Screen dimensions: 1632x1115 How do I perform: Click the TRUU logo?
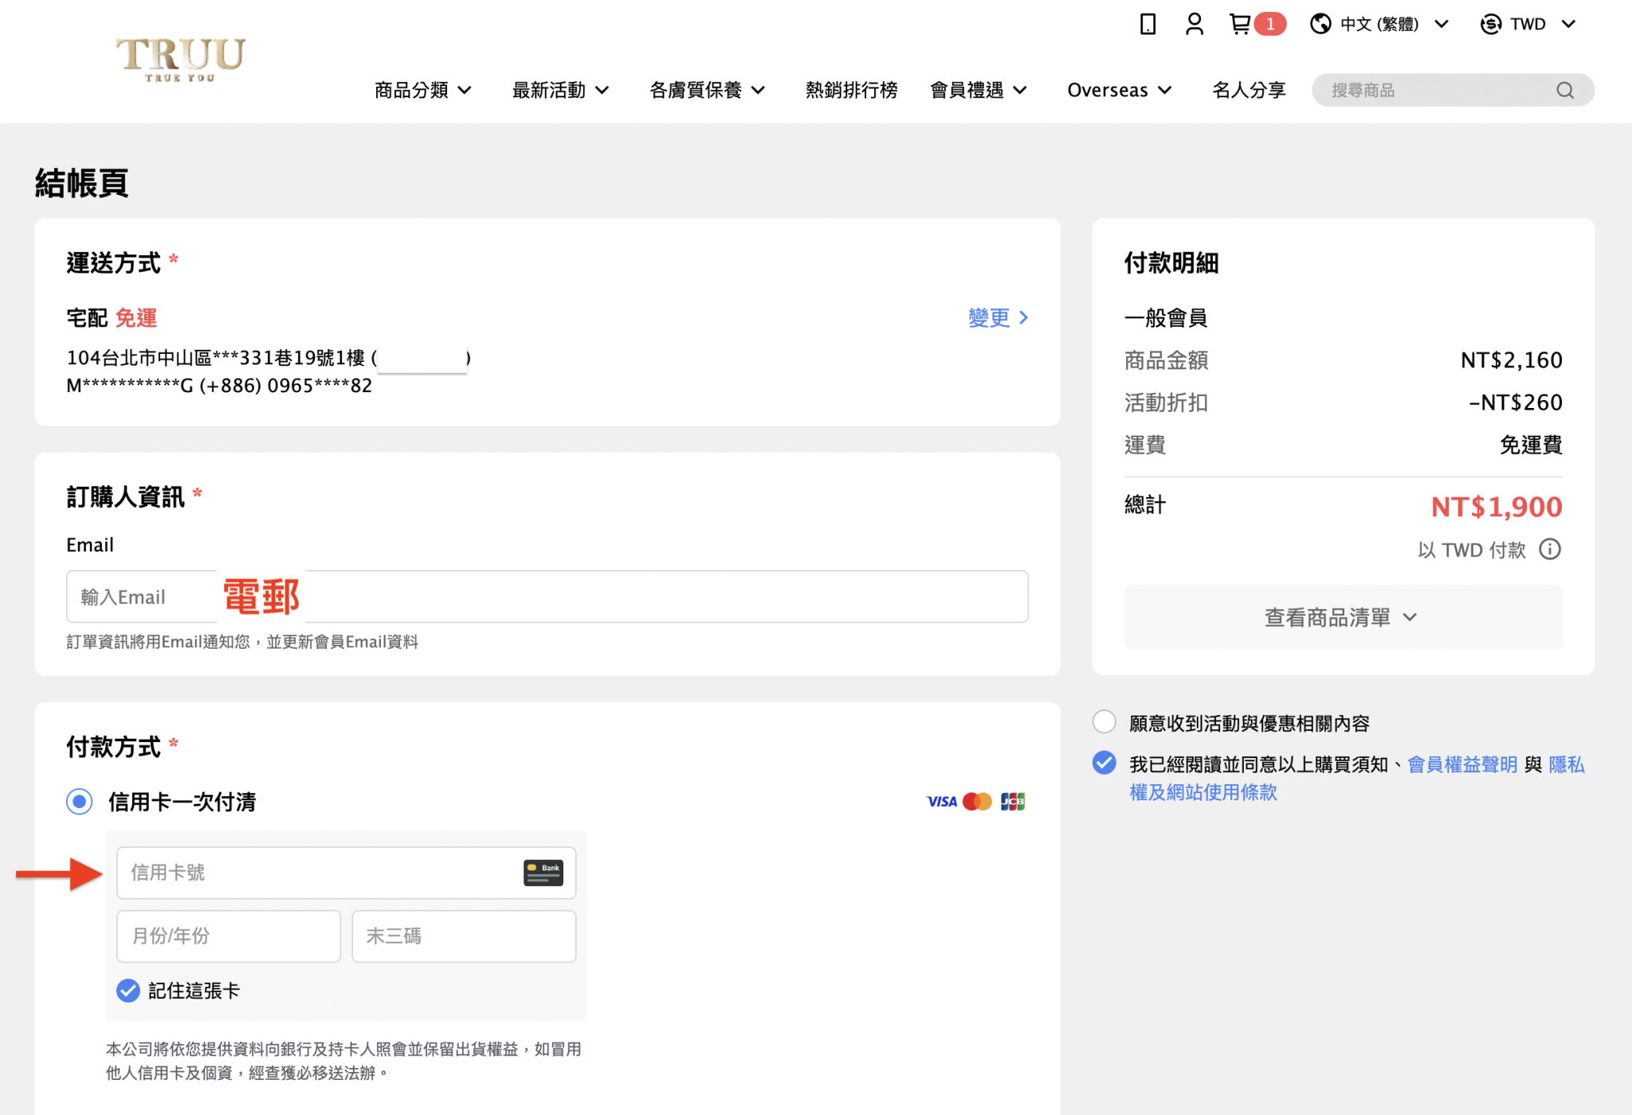[179, 60]
